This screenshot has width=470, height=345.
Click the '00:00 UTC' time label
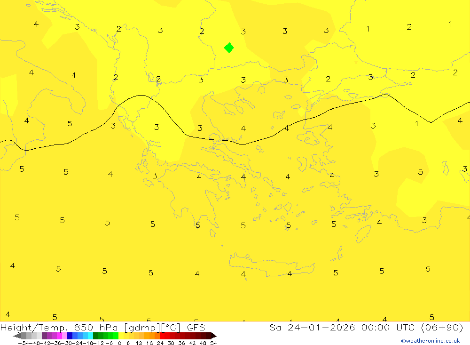[388, 327]
